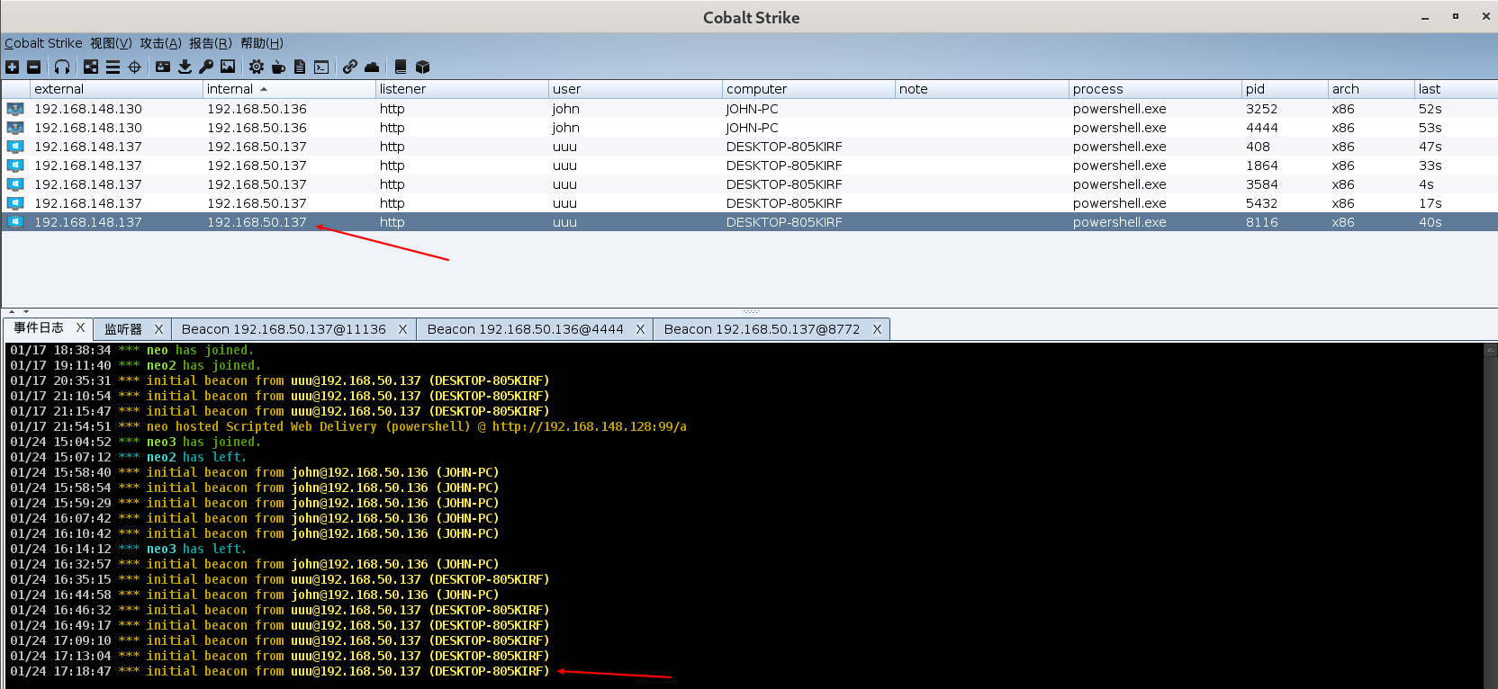This screenshot has height=689, width=1498.
Task: Sort sessions by listener column header
Action: [463, 89]
